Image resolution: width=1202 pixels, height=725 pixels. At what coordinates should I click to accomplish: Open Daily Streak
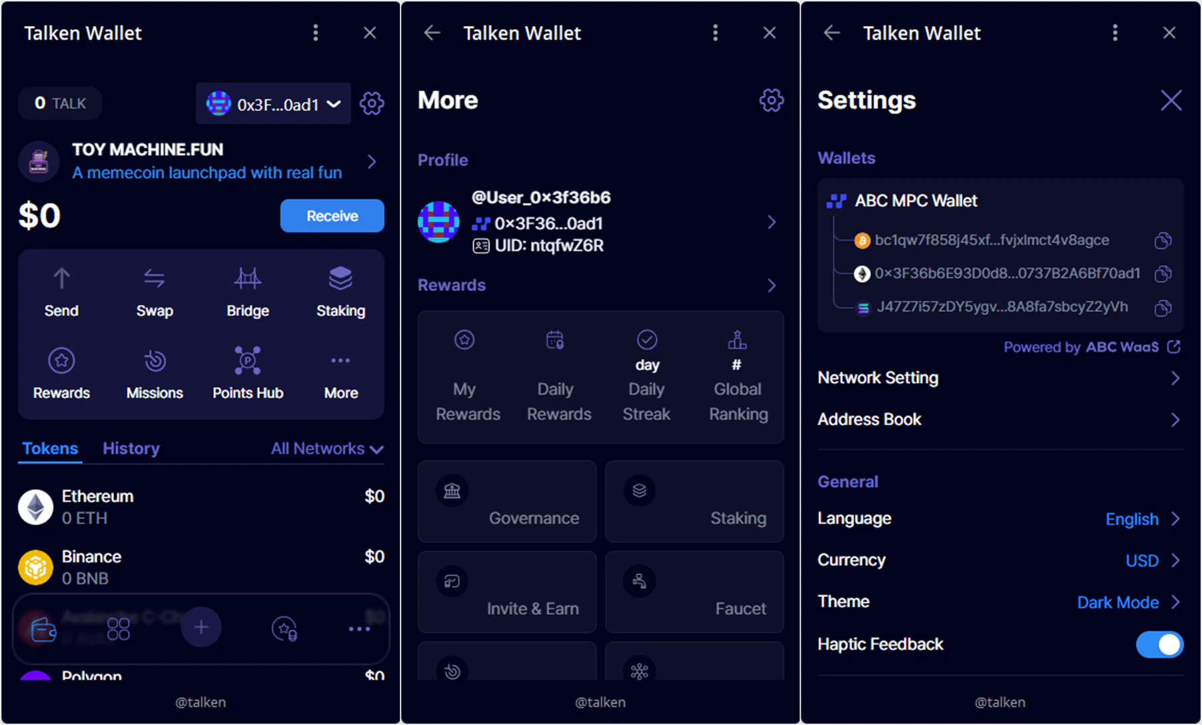(646, 376)
